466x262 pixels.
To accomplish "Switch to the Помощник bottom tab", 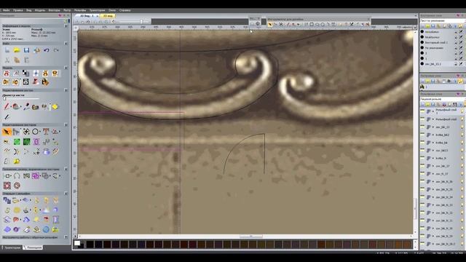I will [x=33, y=247].
